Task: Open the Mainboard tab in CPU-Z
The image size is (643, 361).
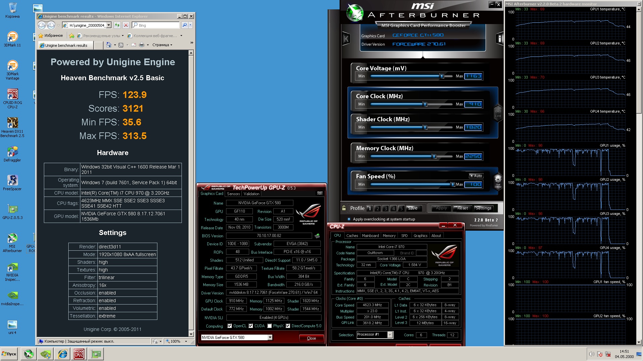Action: (370, 236)
